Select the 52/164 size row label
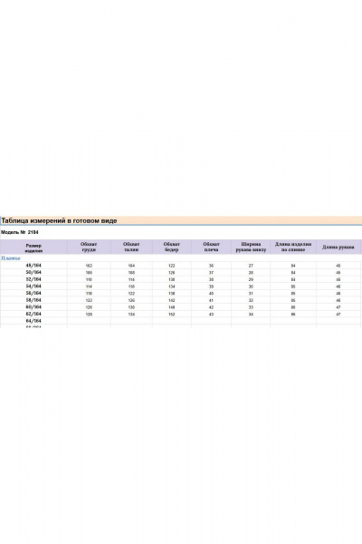Viewport: 362px width, 544px height. (x=33, y=279)
